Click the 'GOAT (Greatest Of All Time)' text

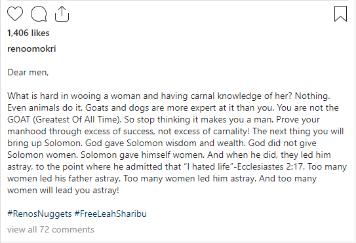coord(64,120)
